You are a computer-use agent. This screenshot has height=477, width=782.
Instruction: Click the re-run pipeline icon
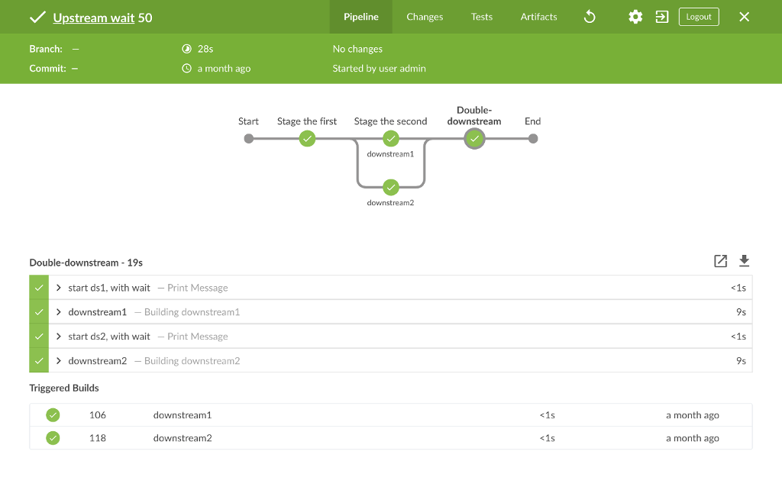point(589,16)
